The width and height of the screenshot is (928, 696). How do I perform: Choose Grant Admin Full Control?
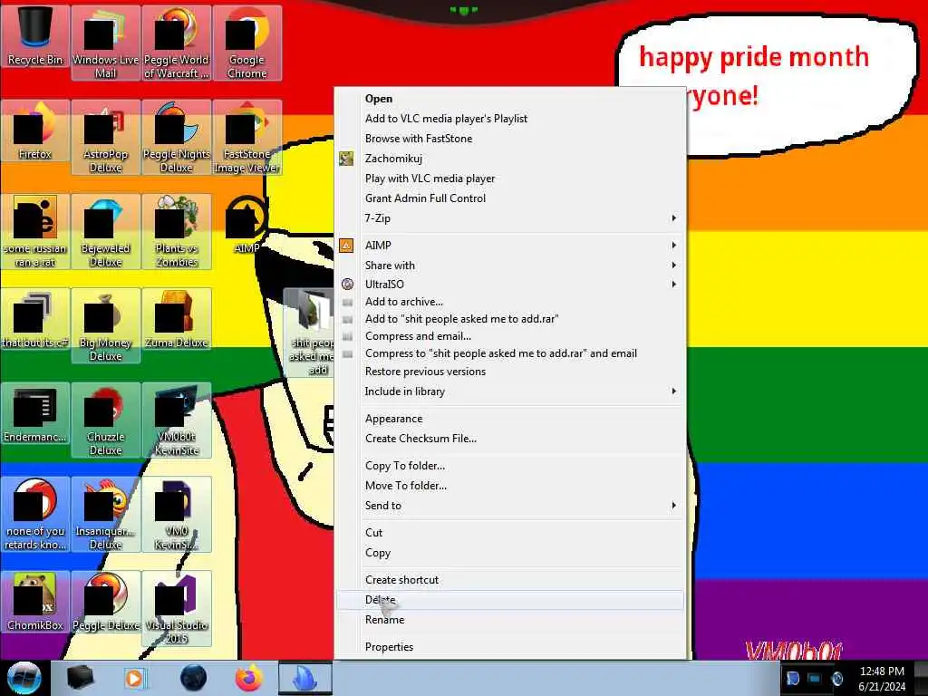click(x=510, y=198)
